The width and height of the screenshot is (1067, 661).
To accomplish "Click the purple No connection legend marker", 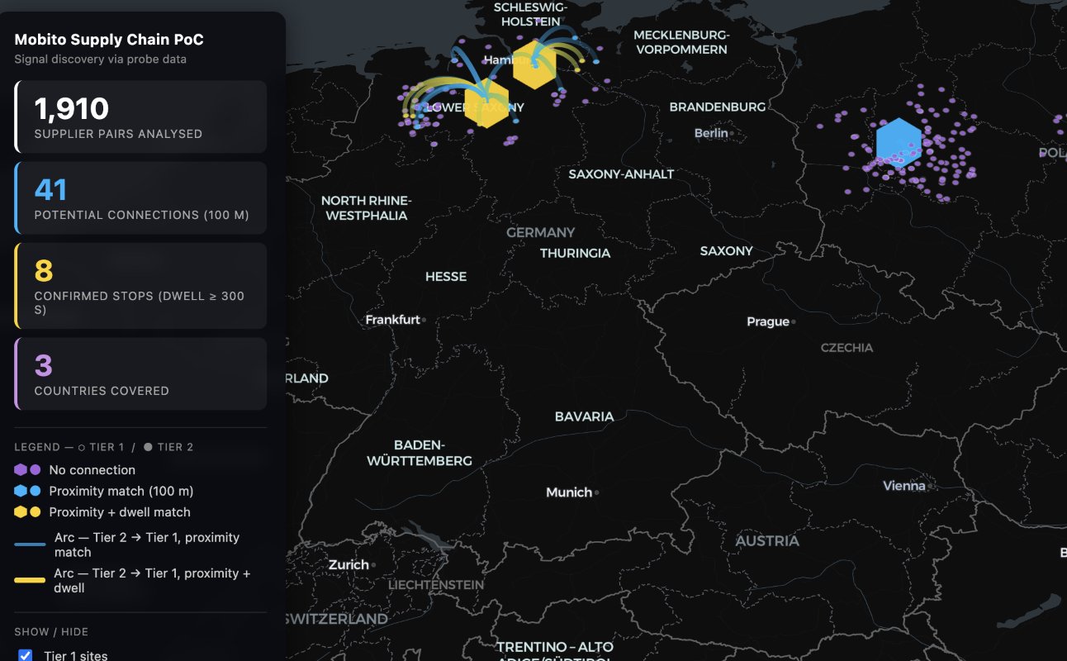I will [x=27, y=469].
